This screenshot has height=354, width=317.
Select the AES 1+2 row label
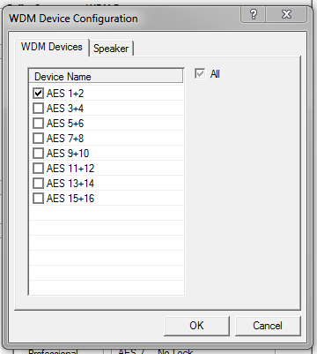coord(65,94)
